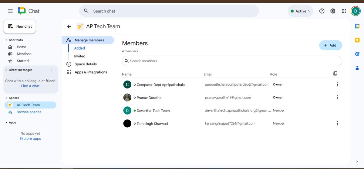The height and width of the screenshot is (169, 364).
Task: Open Apps & integrations
Action: 91,72
